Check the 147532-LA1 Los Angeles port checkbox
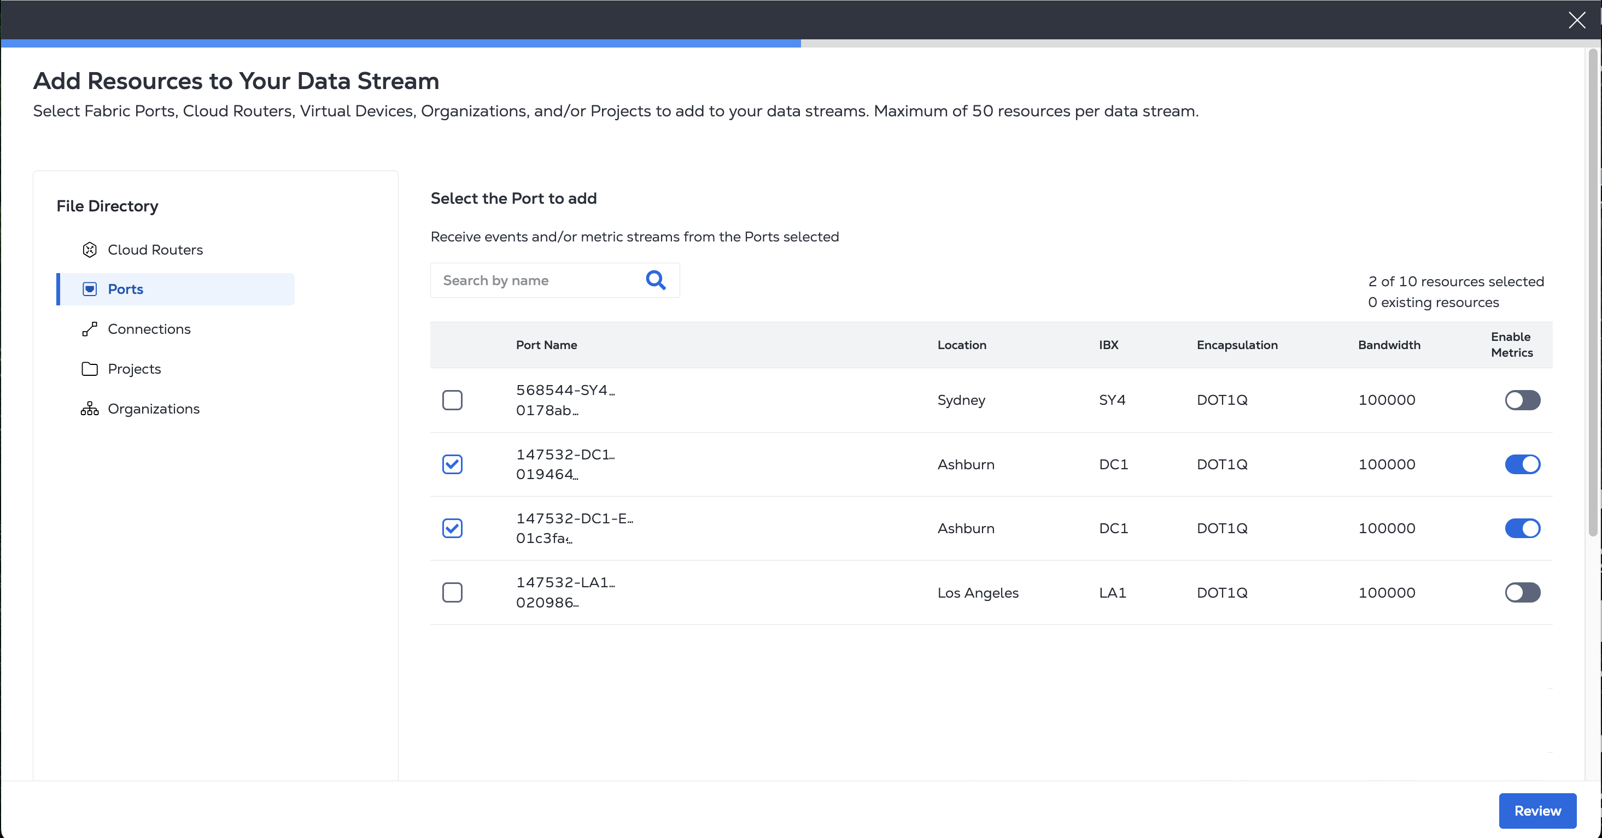1602x838 pixels. click(x=452, y=593)
